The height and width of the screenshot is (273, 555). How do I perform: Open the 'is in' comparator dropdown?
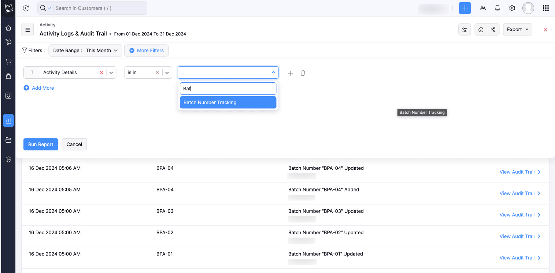(x=167, y=72)
